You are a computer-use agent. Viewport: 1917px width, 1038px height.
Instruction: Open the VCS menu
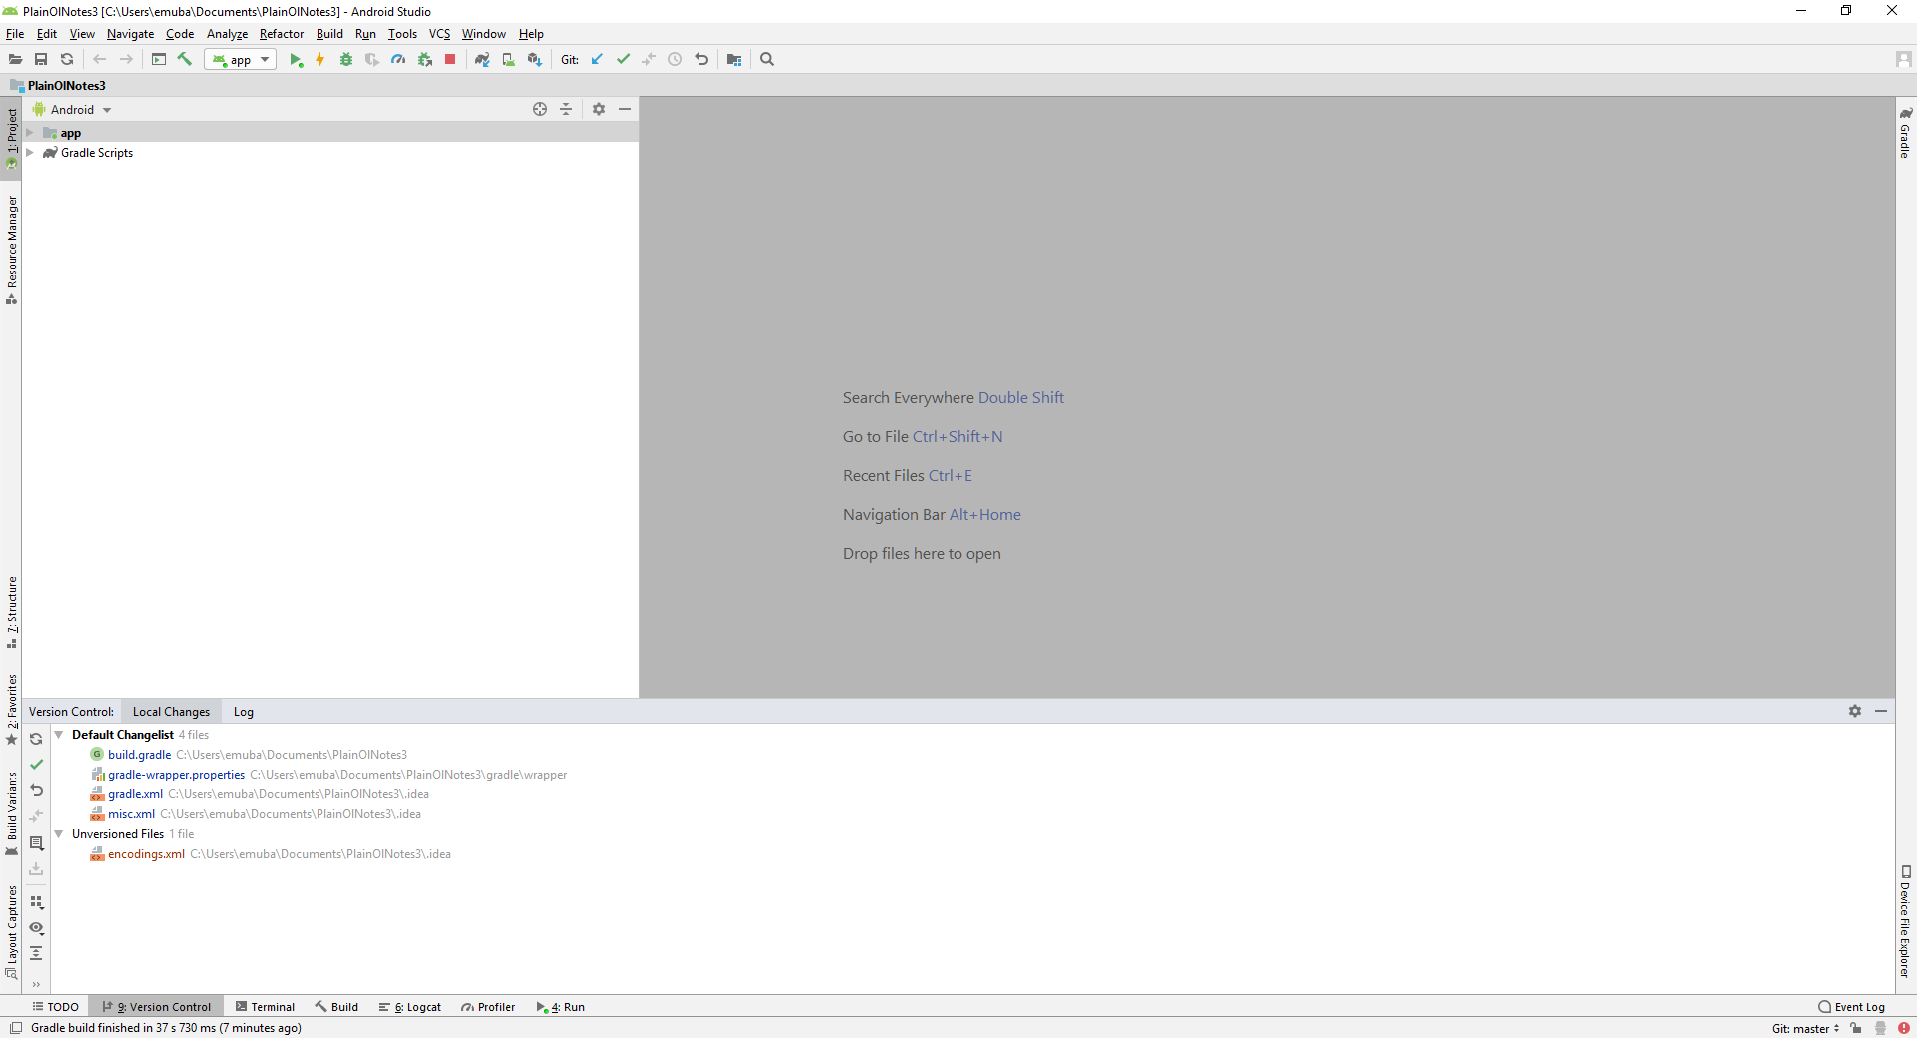(x=439, y=34)
